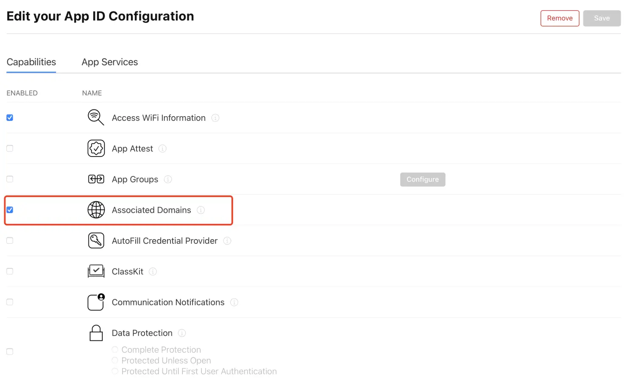Disable the Associated Domains checkbox
This screenshot has width=636, height=385.
tap(10, 210)
